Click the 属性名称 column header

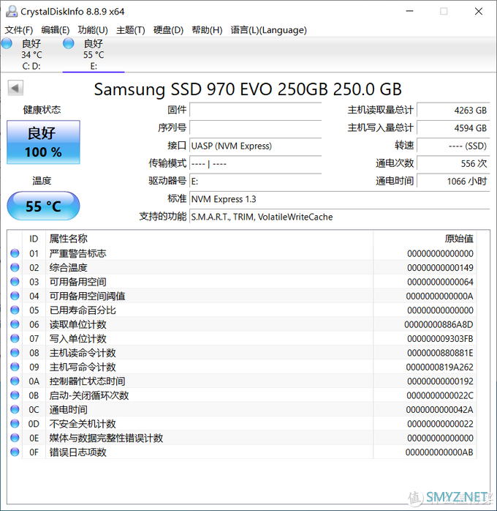pyautogui.click(x=210, y=239)
